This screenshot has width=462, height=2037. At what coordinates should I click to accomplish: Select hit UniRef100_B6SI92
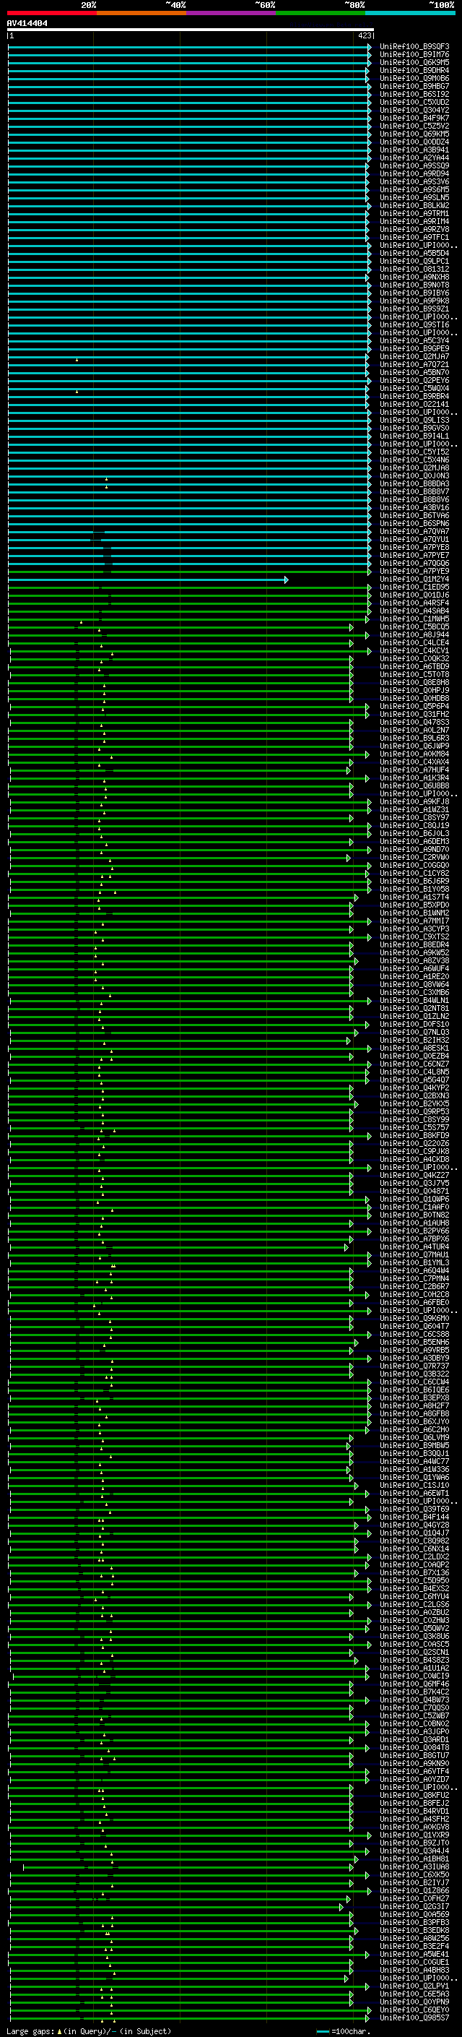414,94
